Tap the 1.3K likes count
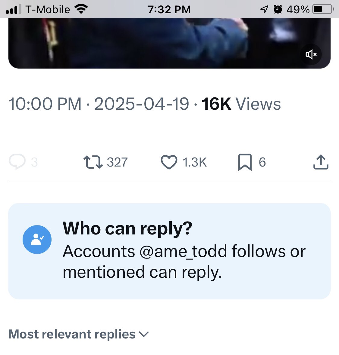The width and height of the screenshot is (339, 355). tap(195, 162)
